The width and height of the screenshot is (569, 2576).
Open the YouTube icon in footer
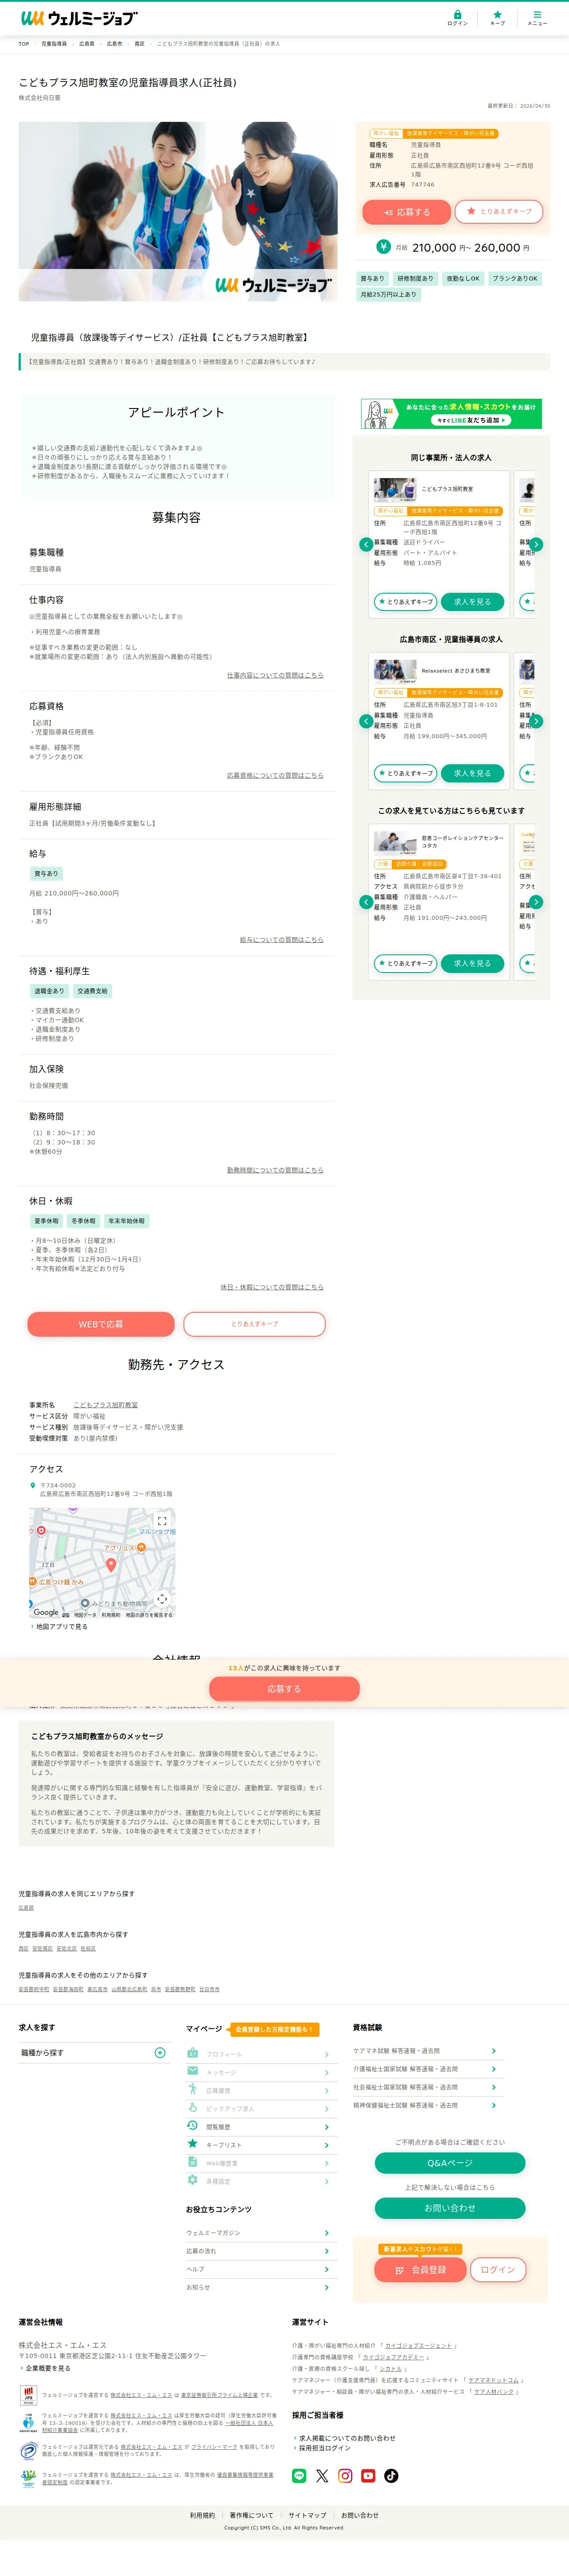(x=368, y=2476)
